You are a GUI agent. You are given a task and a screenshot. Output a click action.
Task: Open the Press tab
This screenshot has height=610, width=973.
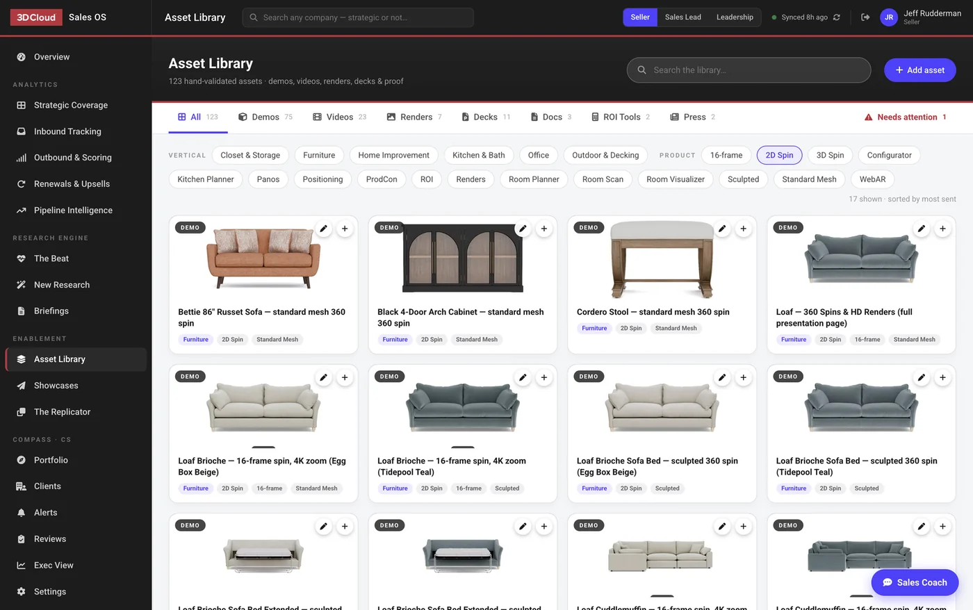[693, 117]
